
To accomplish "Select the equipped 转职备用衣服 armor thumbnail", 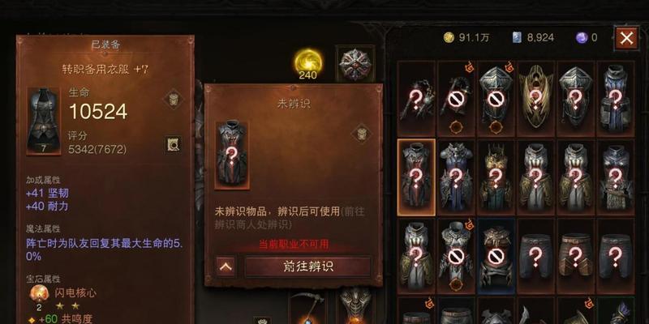I will click(44, 121).
